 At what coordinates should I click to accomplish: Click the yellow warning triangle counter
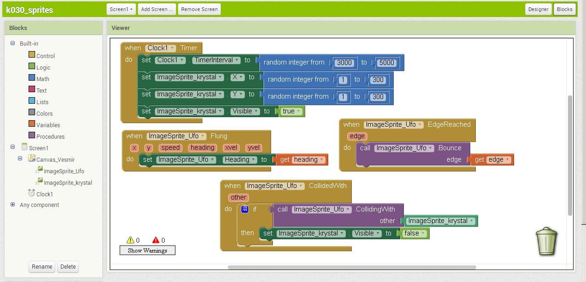click(130, 240)
